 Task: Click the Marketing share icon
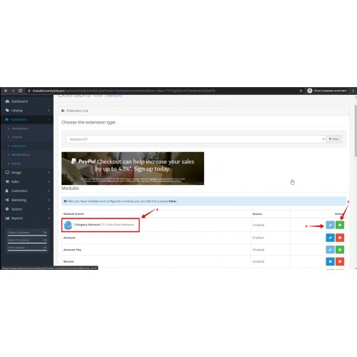click(x=7, y=200)
